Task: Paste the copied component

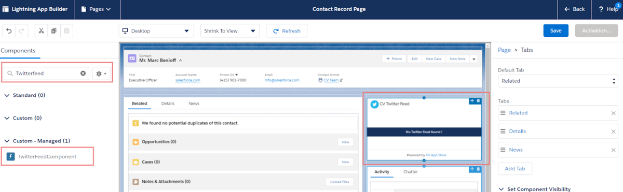Action: tap(66, 31)
